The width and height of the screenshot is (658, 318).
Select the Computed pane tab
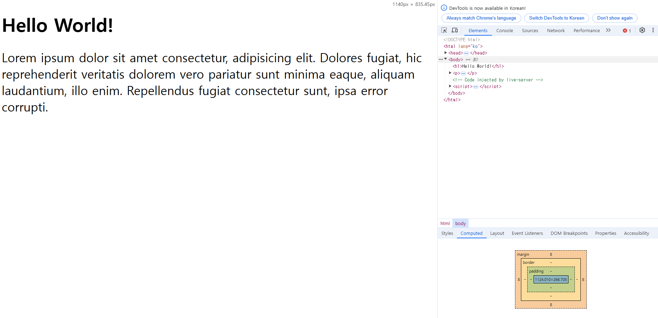coord(471,233)
